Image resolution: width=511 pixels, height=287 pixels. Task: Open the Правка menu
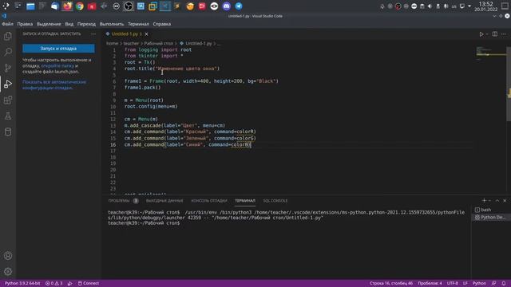pyautogui.click(x=25, y=24)
